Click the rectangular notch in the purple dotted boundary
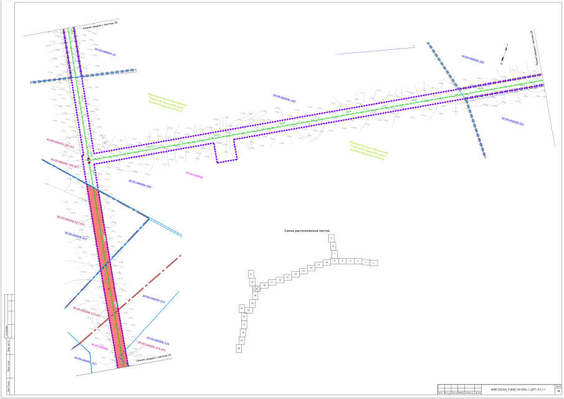This screenshot has height=399, width=564. click(x=227, y=153)
